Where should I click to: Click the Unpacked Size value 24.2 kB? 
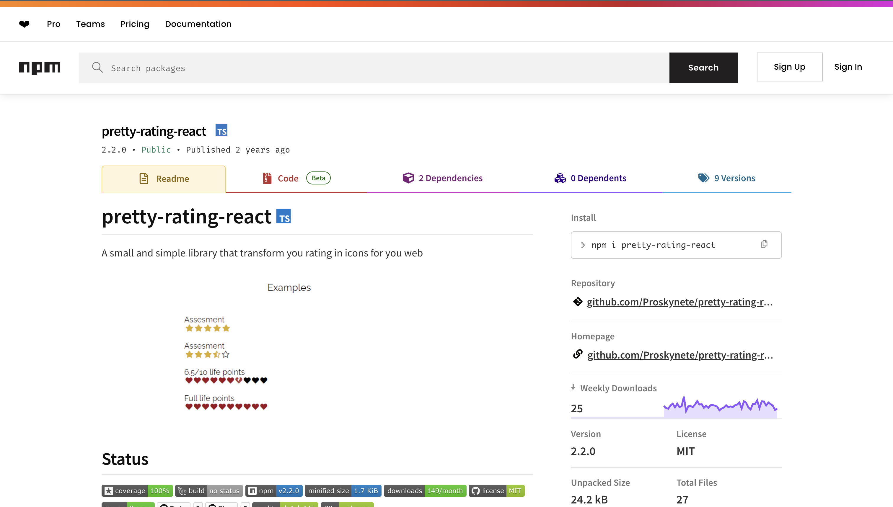(589, 500)
